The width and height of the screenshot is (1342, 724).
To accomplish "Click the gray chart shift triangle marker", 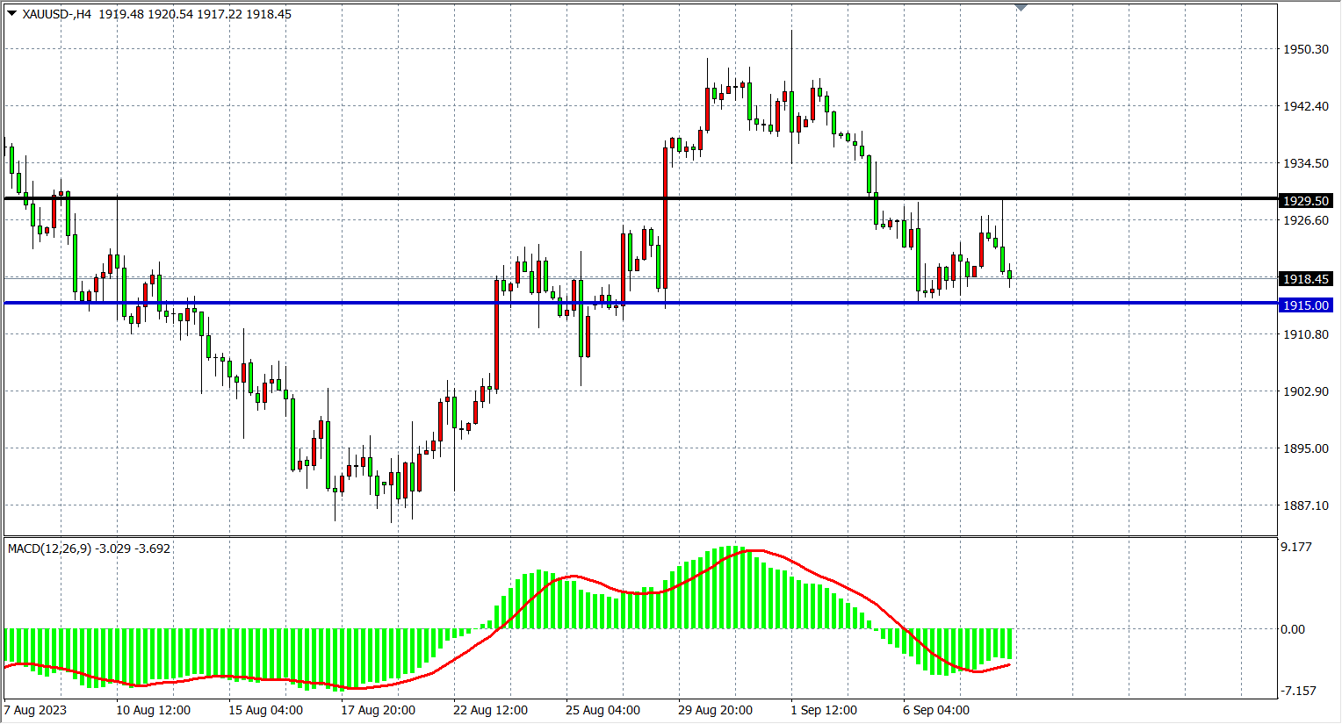I will click(1021, 7).
